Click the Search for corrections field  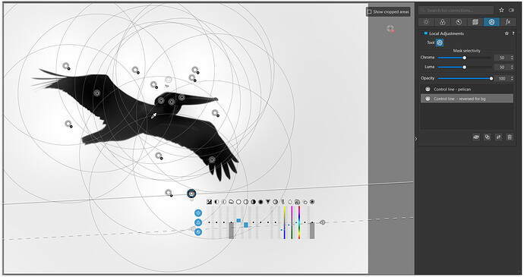[456, 11]
